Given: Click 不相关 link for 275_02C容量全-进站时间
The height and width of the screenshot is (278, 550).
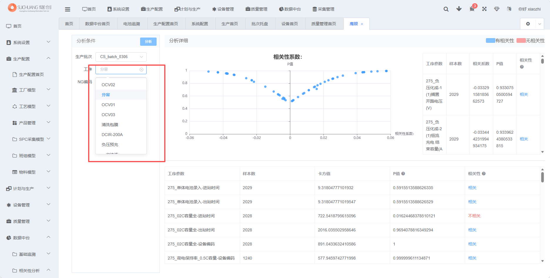Looking at the screenshot, I should pos(474,216).
